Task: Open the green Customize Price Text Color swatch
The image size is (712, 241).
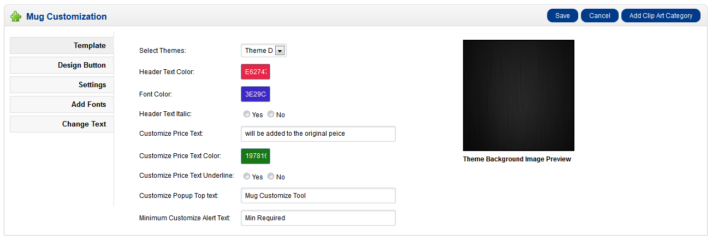Action: pyautogui.click(x=256, y=156)
